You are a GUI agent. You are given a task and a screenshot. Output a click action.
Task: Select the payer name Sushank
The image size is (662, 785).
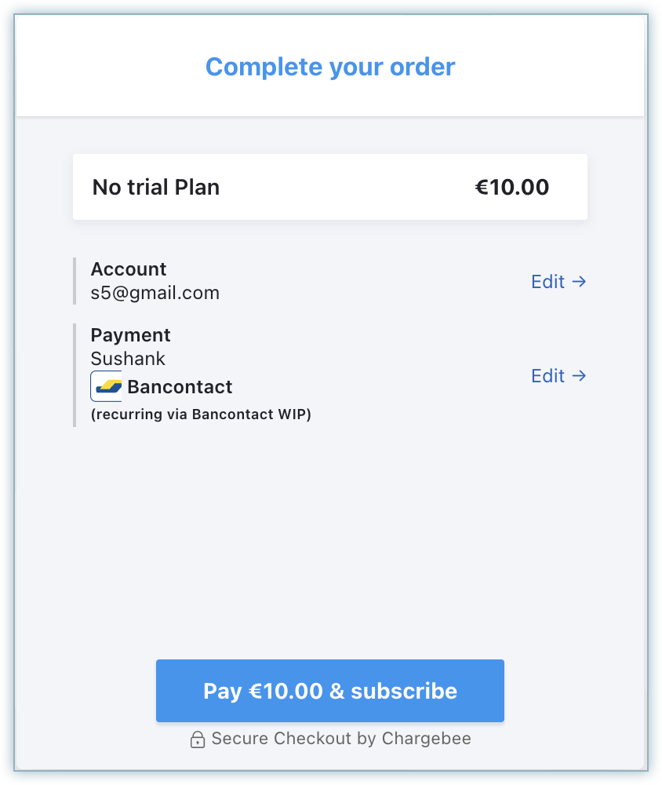128,359
